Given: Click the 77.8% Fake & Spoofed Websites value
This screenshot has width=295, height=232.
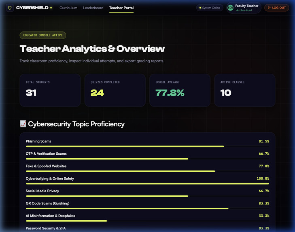Looking at the screenshot, I should point(264,166).
